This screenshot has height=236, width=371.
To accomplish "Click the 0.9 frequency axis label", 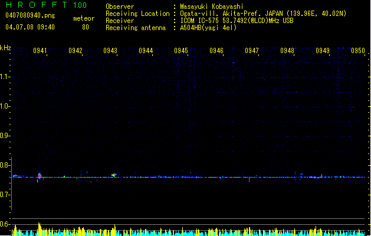I will pyautogui.click(x=5, y=136).
